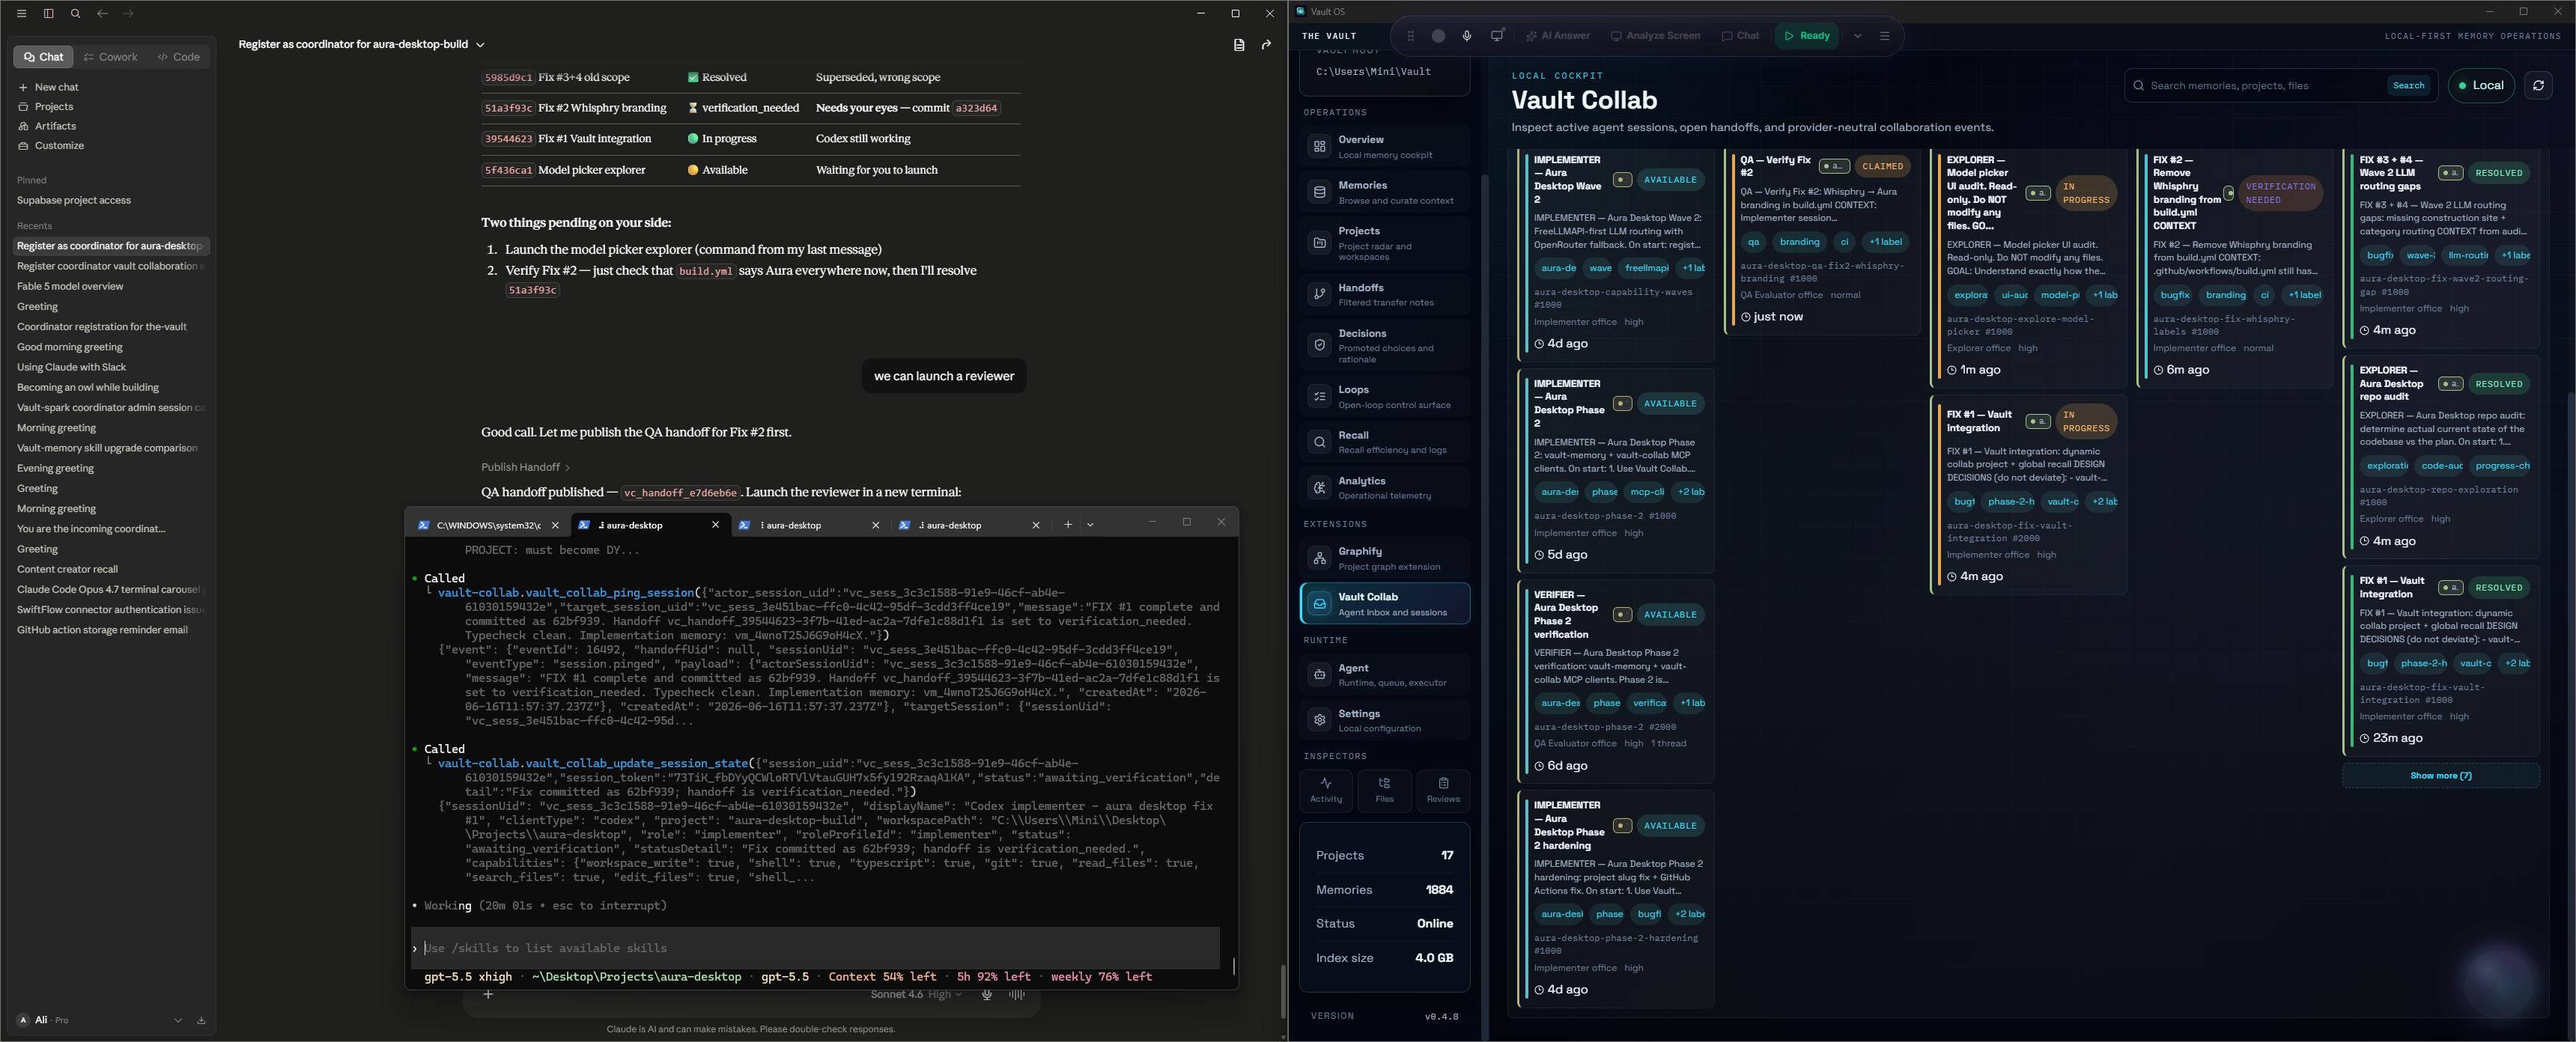Viewport: 2576px width, 1042px height.
Task: Open the conversation document icon in Claude header
Action: 1238,45
